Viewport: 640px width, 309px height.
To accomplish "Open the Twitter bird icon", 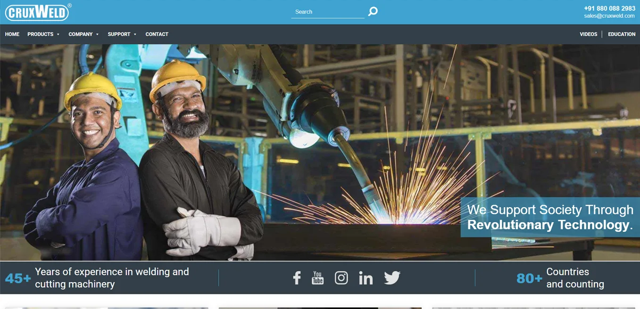I will point(391,278).
